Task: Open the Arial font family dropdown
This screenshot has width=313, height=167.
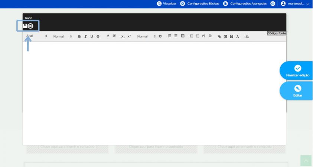Action: pos(36,36)
